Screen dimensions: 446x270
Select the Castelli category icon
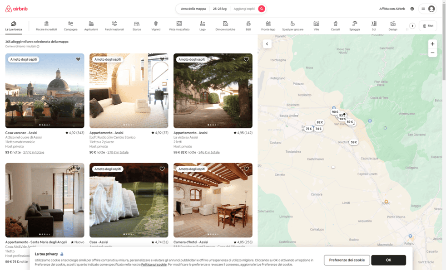335,26
